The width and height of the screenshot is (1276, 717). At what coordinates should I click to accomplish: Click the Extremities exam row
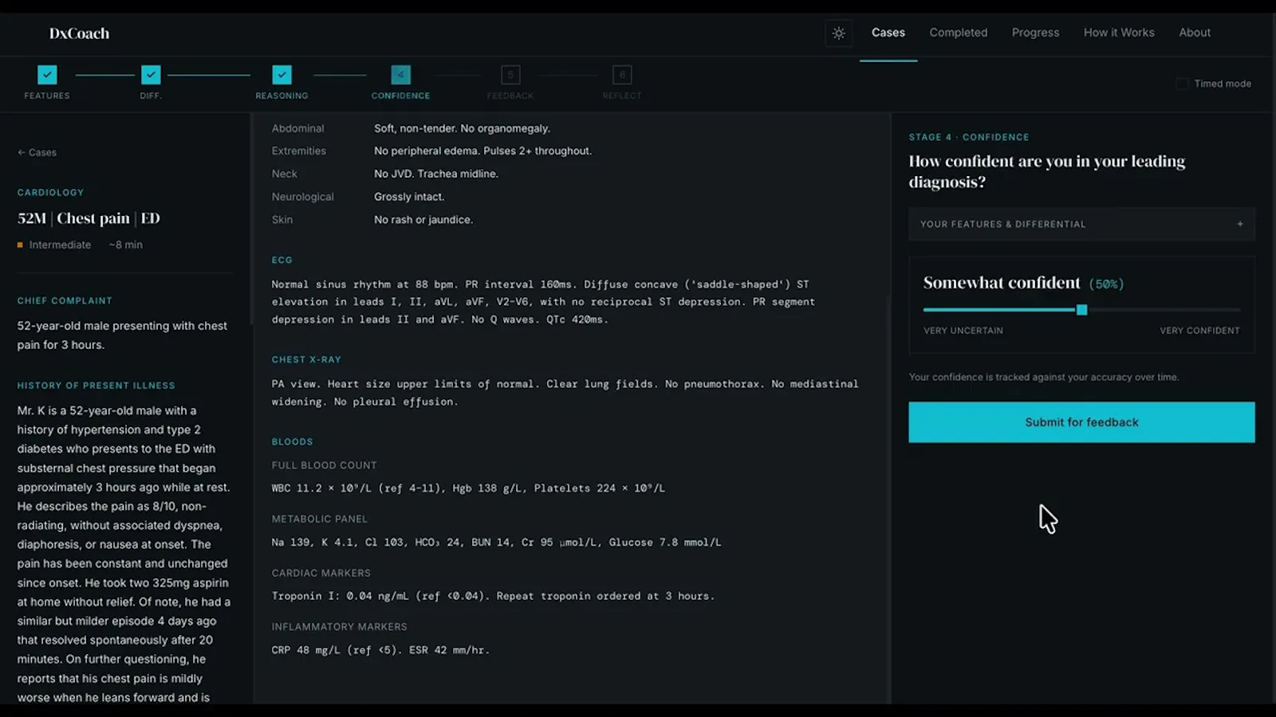pos(431,151)
